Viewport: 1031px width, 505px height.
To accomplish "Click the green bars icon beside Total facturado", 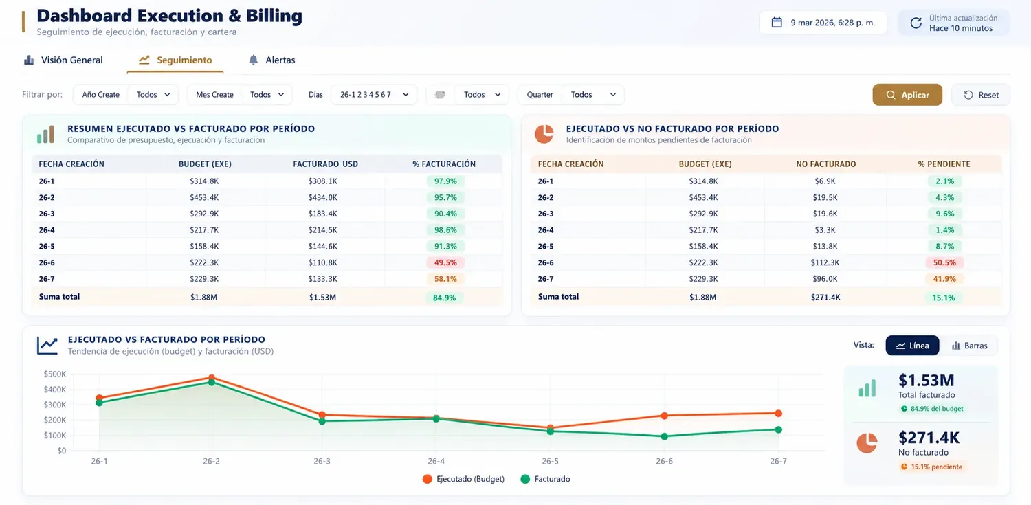I will pos(867,388).
